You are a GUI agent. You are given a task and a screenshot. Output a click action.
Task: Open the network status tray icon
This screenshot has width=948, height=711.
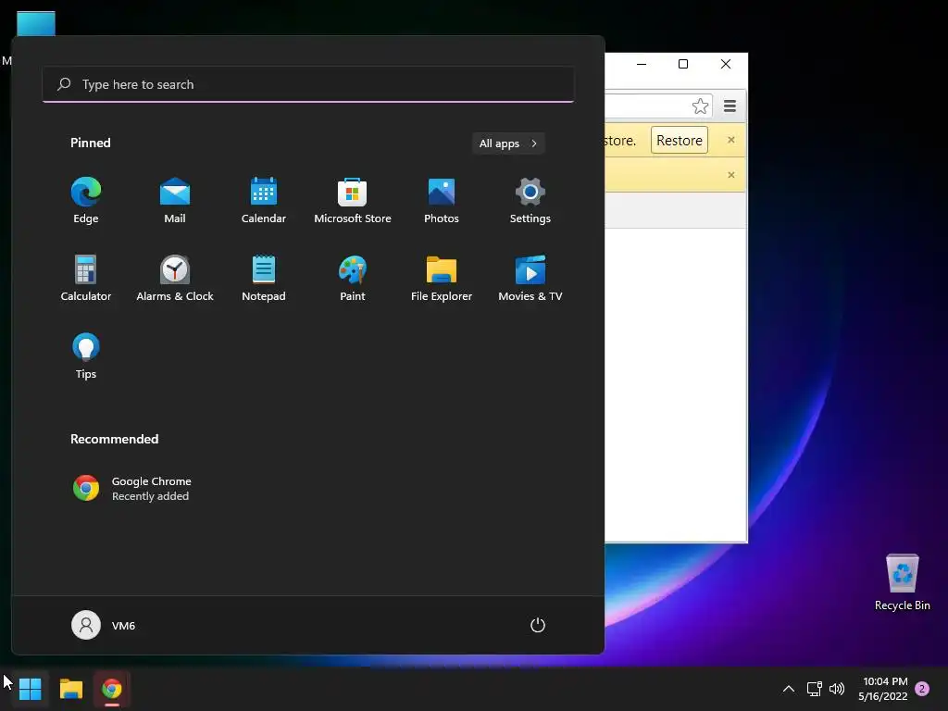pyautogui.click(x=814, y=689)
